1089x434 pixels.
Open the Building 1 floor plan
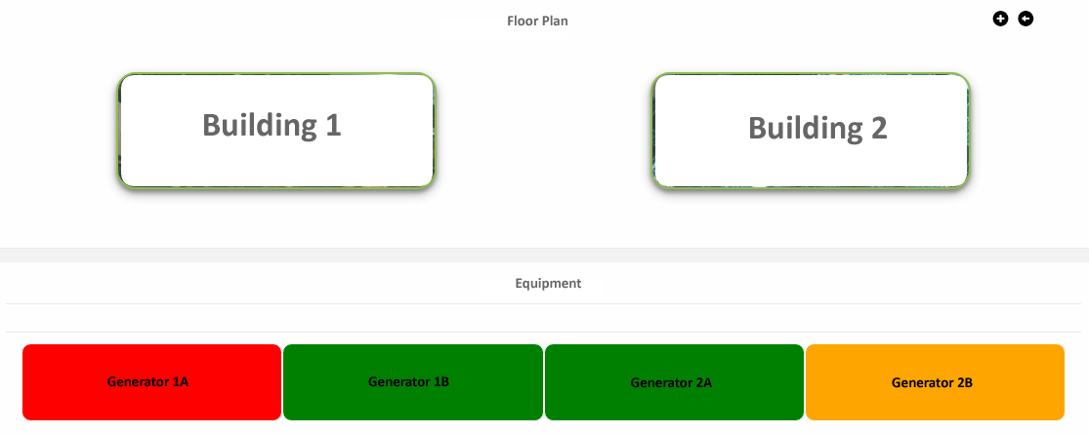pos(275,131)
